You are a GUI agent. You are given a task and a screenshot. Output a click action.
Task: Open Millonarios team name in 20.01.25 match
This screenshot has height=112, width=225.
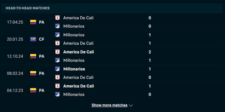tap(74, 35)
